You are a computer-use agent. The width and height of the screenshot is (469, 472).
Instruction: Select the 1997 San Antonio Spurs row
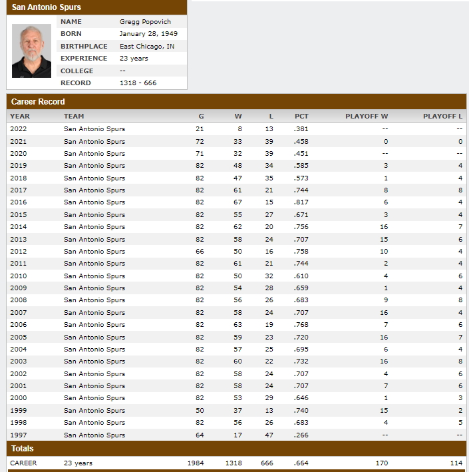236,435
